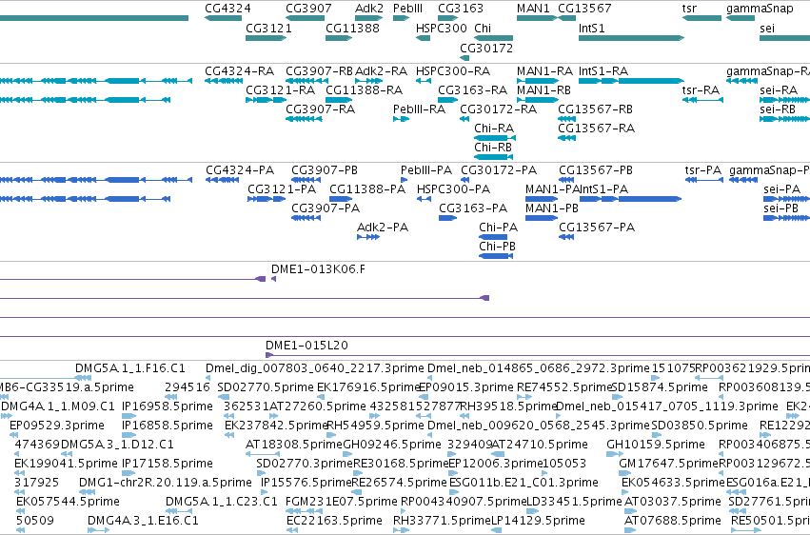The width and height of the screenshot is (810, 535).
Task: Select the CG3163 gene feature
Action: (448, 18)
